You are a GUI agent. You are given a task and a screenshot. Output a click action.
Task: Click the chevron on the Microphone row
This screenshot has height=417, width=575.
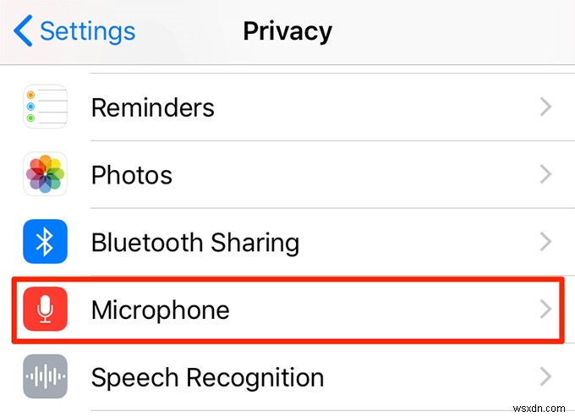click(x=546, y=310)
